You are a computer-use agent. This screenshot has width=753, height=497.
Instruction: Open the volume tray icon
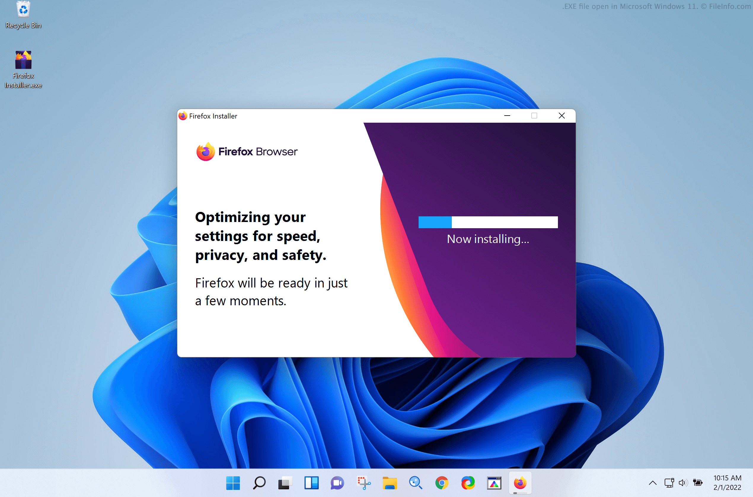[x=683, y=483]
